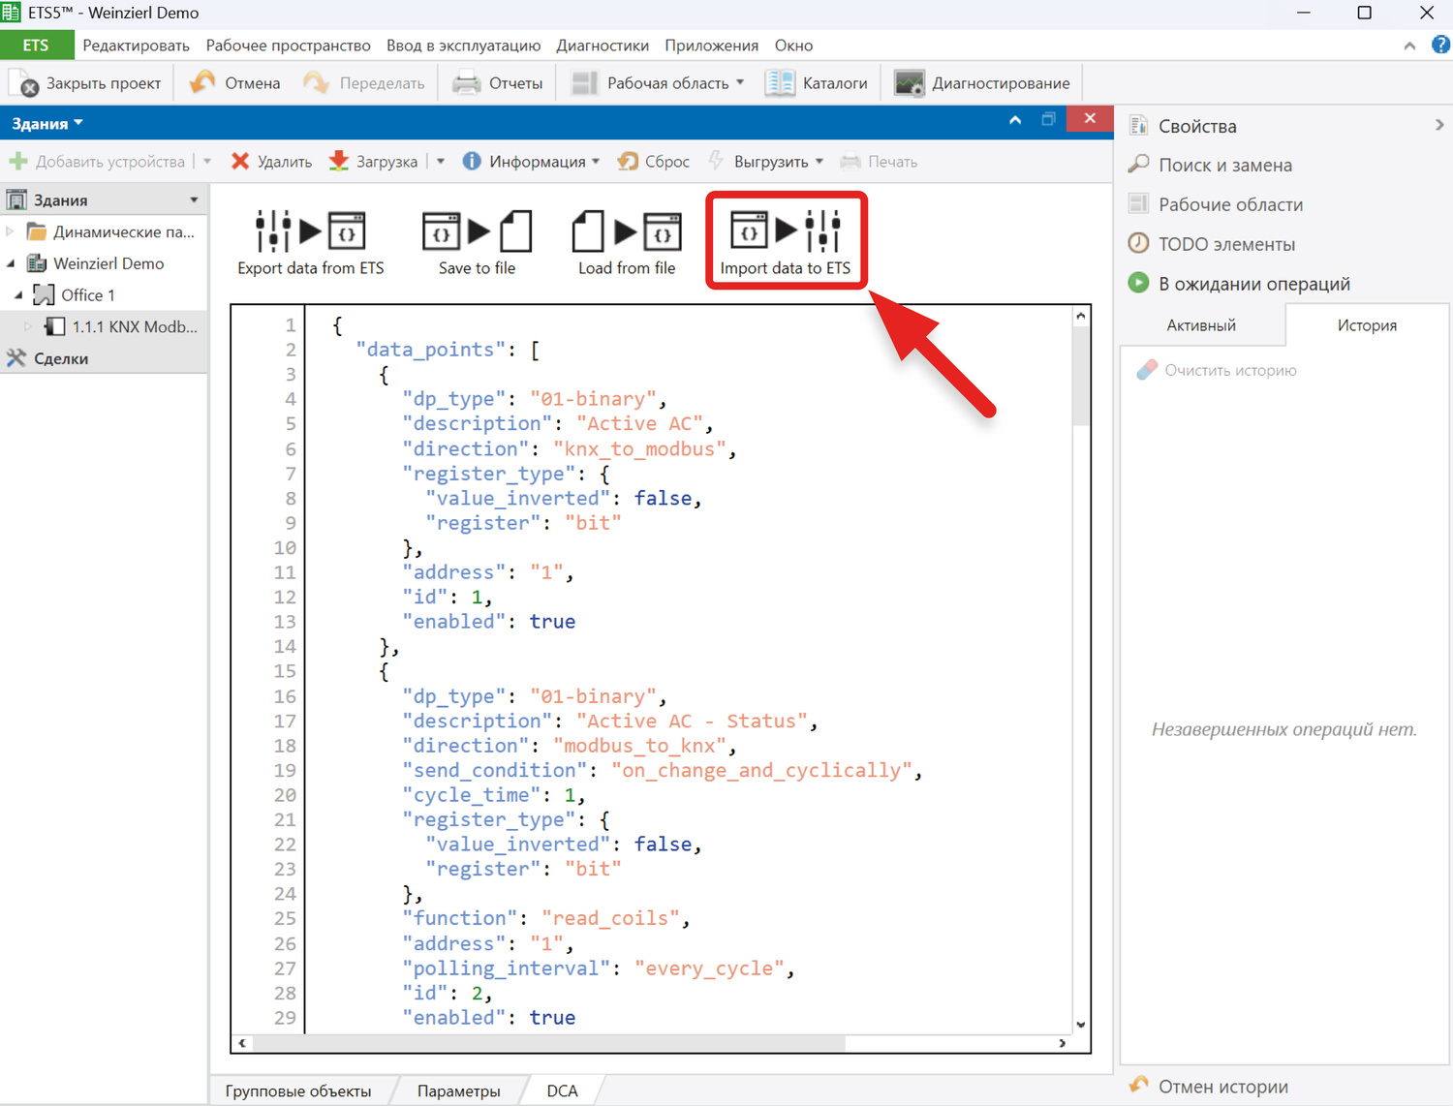The image size is (1453, 1106).
Task: Click the Загрузка download icon
Action: click(339, 162)
